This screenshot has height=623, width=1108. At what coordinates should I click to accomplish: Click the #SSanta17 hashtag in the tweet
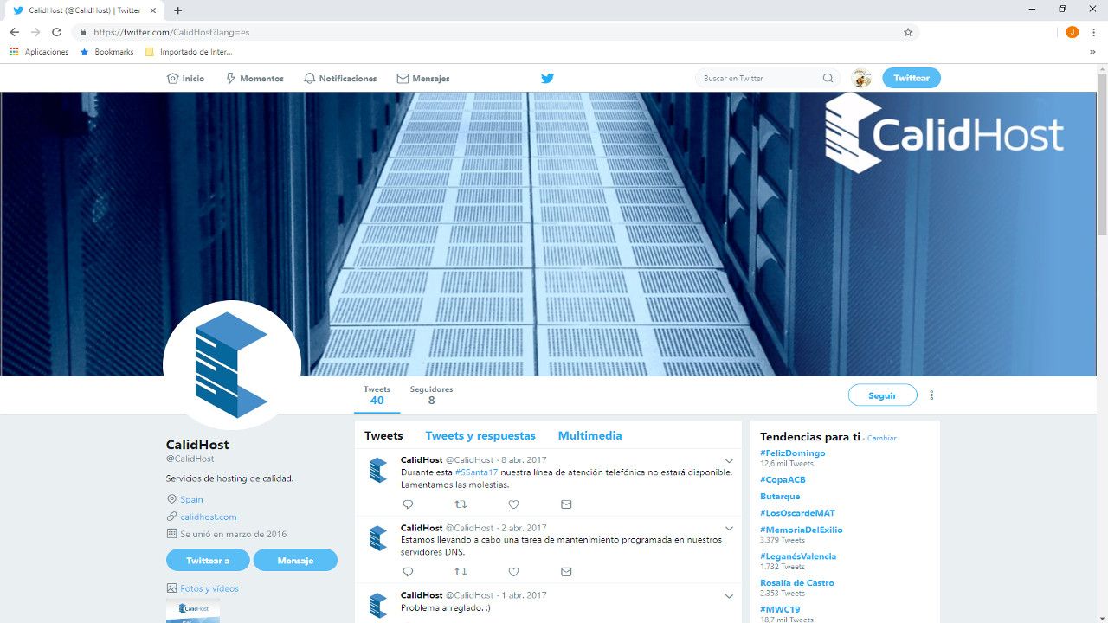tap(476, 472)
